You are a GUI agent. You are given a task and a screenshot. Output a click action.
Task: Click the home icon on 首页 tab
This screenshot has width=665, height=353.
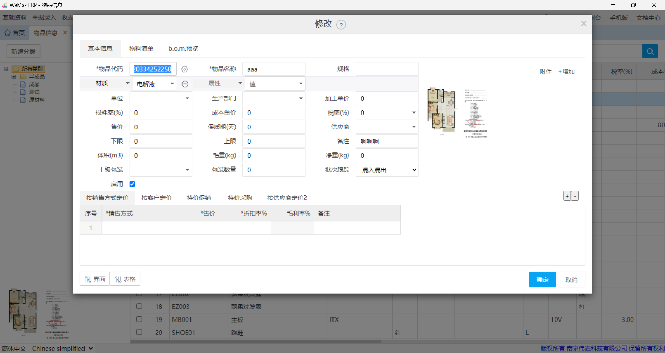pyautogui.click(x=8, y=33)
